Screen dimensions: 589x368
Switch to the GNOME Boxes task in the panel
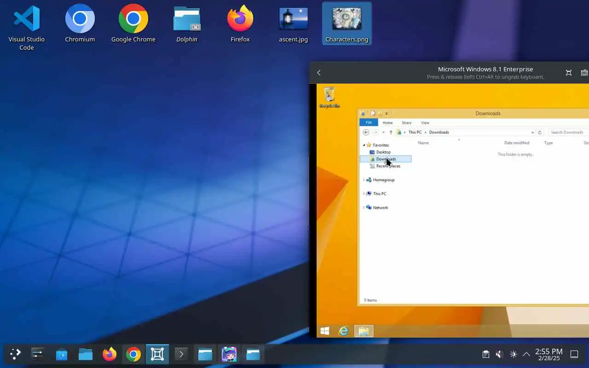coord(157,354)
